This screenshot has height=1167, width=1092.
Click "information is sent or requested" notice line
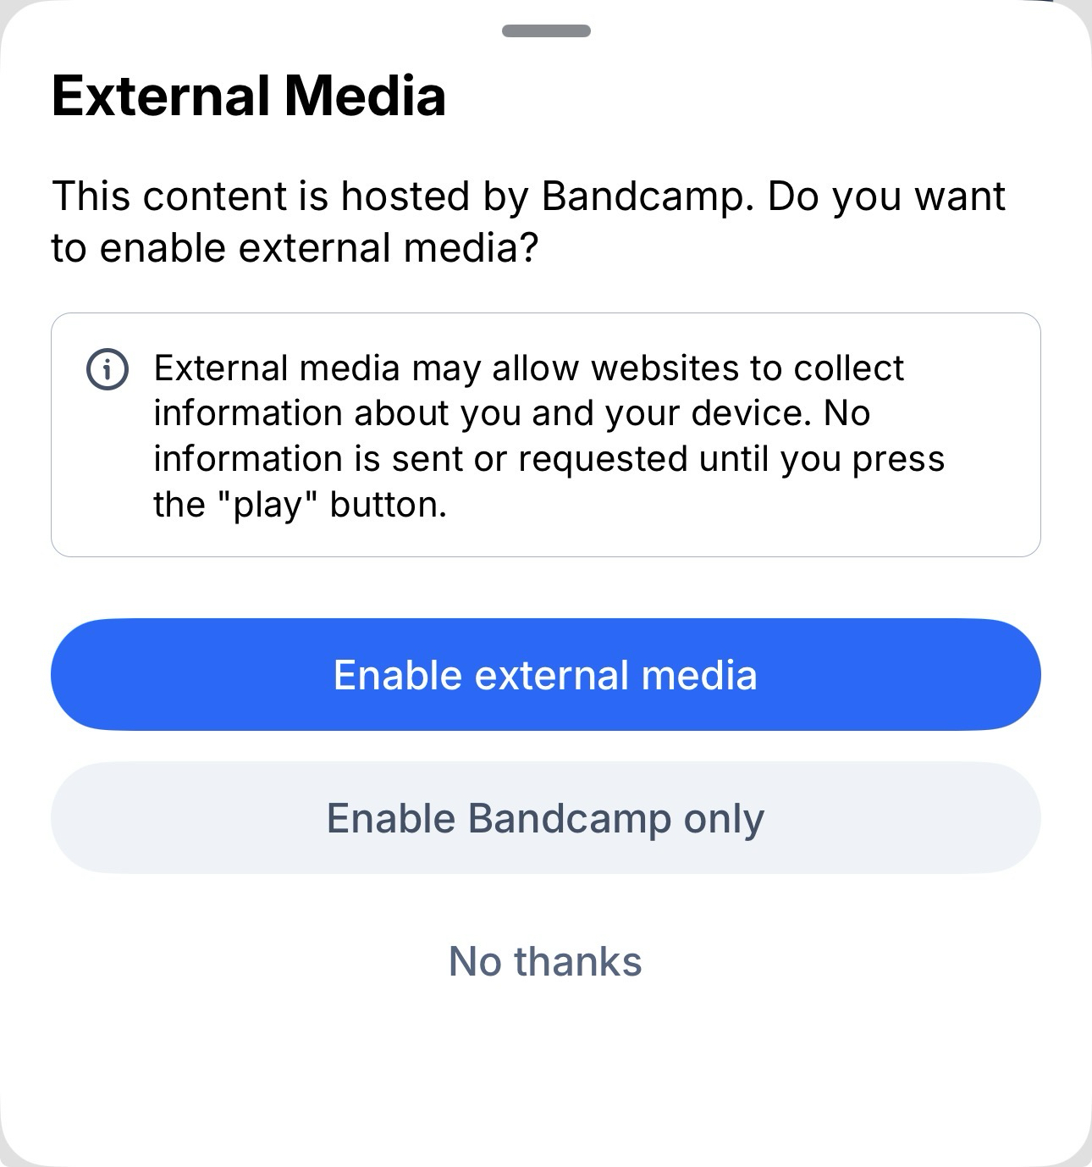423,459
